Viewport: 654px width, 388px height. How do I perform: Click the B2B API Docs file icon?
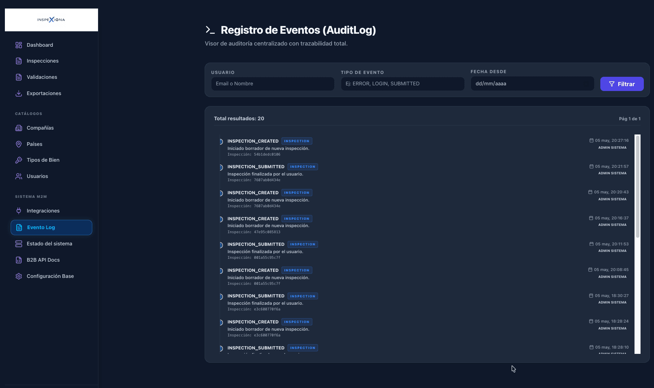[19, 260]
